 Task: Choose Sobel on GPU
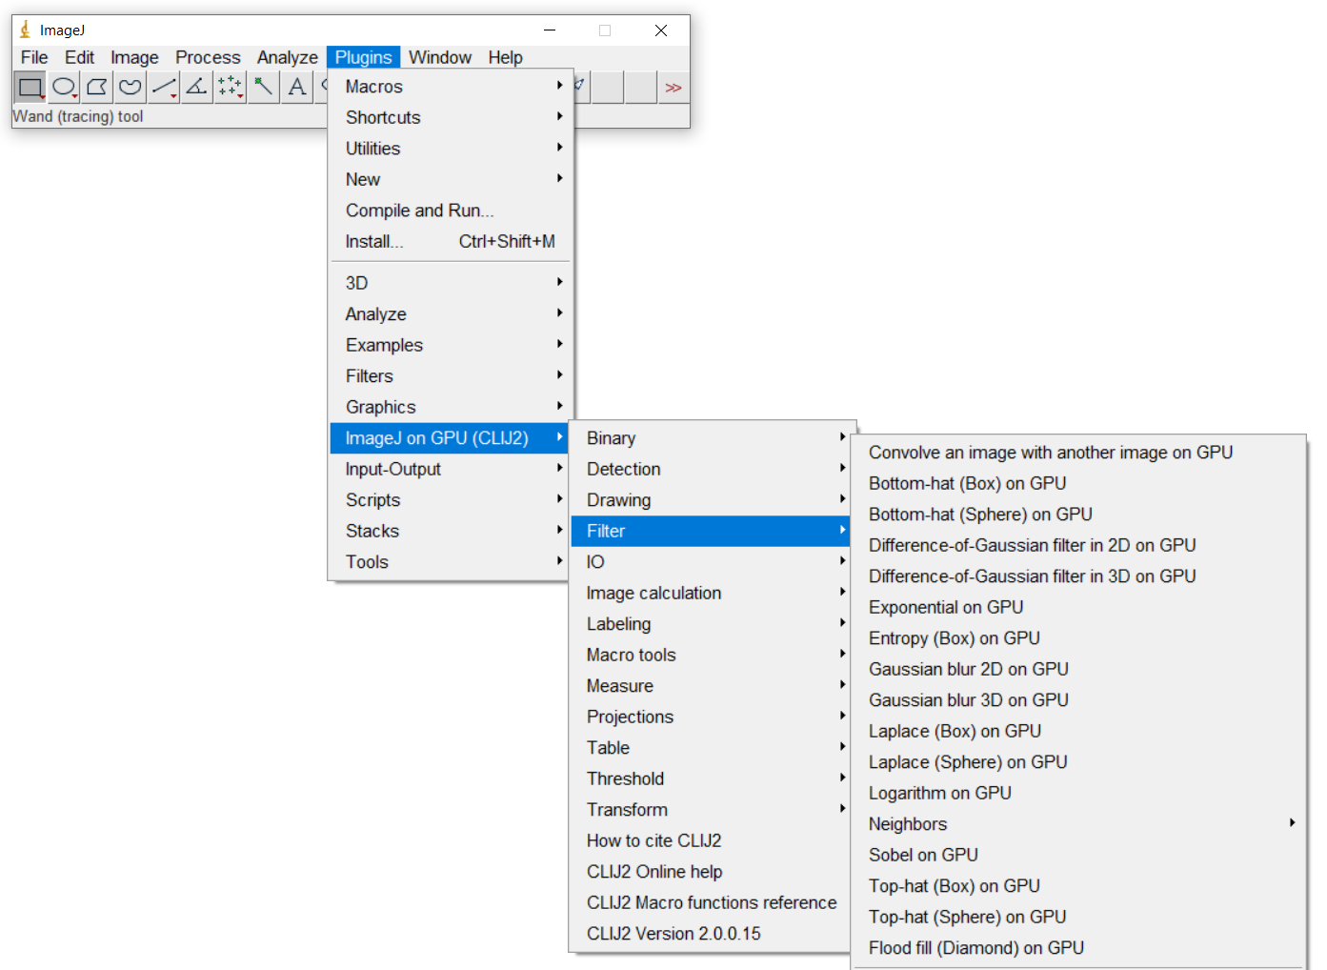1078,855
